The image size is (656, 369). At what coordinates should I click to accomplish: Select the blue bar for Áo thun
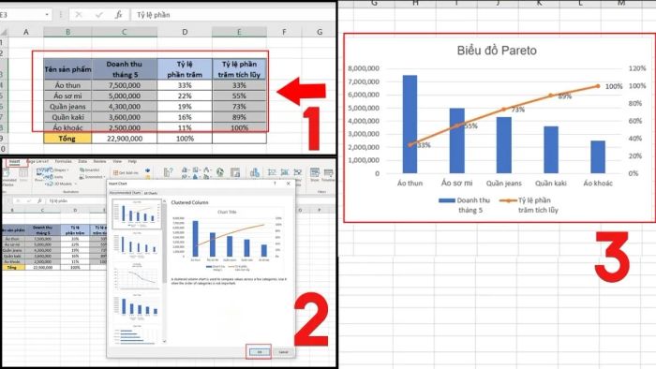coord(410,125)
